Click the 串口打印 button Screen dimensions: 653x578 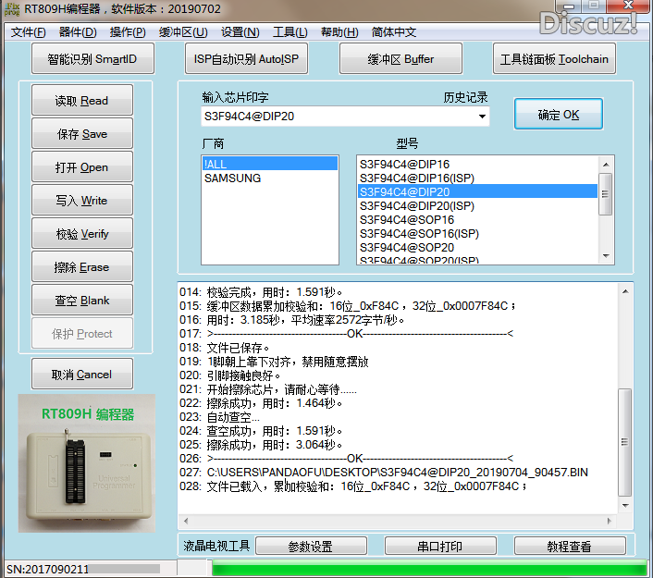[x=440, y=546]
